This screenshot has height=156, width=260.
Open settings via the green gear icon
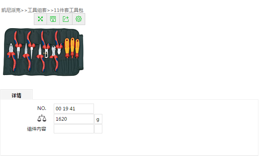(x=78, y=19)
